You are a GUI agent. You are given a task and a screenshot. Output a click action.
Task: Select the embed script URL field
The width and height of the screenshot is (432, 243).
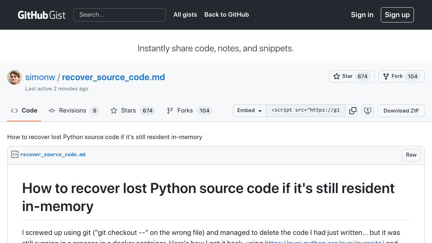point(306,111)
